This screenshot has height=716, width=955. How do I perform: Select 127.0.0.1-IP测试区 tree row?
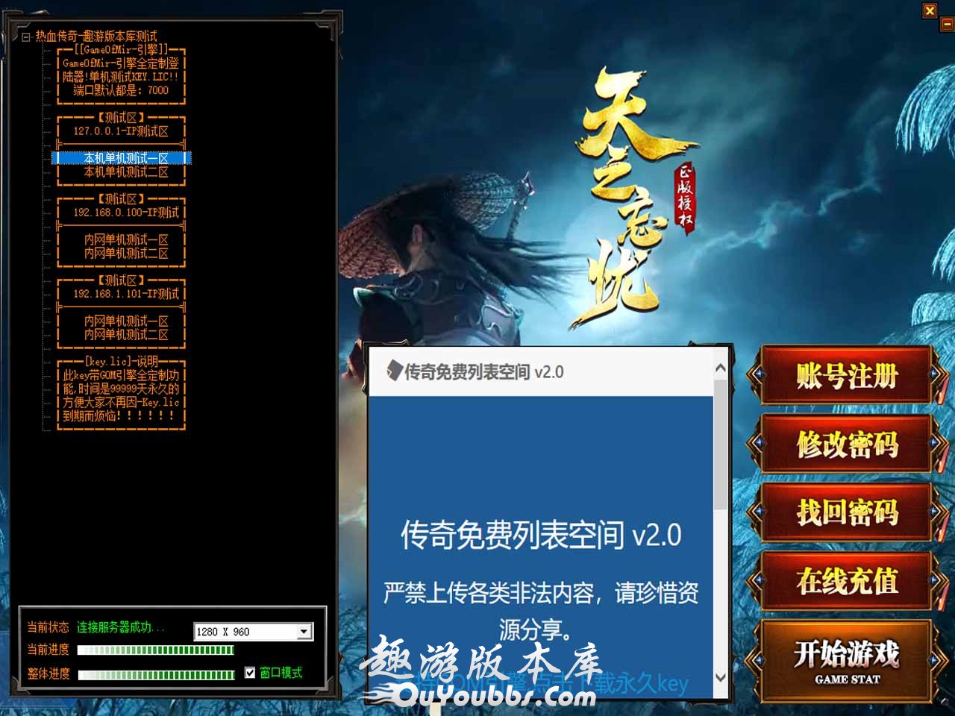click(122, 131)
